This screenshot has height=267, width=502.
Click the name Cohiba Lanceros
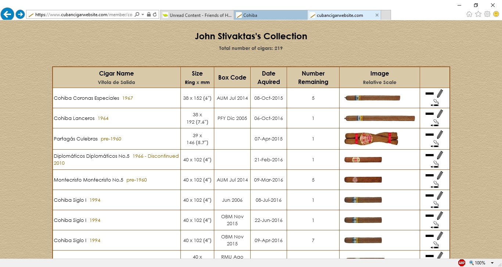pyautogui.click(x=74, y=118)
